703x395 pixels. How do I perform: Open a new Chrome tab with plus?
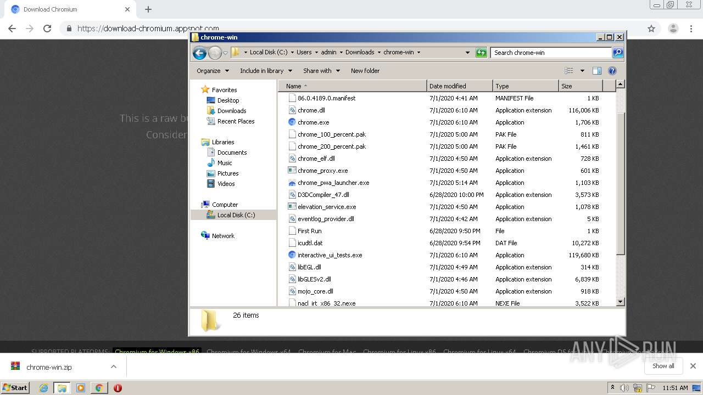148,9
